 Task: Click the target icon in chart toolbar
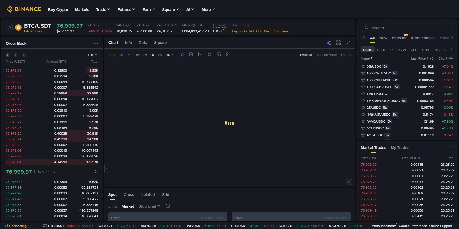[228, 54]
